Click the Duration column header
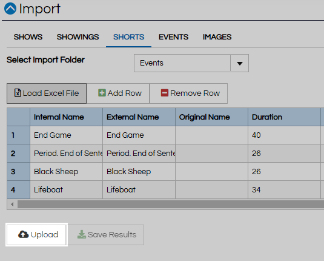Viewport: 324px width, 261px height. pos(284,117)
